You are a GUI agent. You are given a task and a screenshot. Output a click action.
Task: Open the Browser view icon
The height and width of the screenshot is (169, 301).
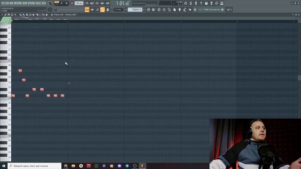point(169,9)
